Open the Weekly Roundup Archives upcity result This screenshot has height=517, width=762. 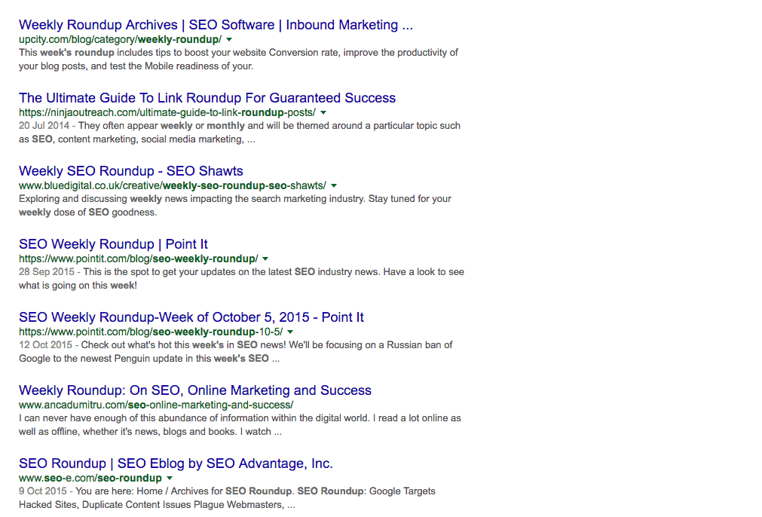(x=216, y=25)
